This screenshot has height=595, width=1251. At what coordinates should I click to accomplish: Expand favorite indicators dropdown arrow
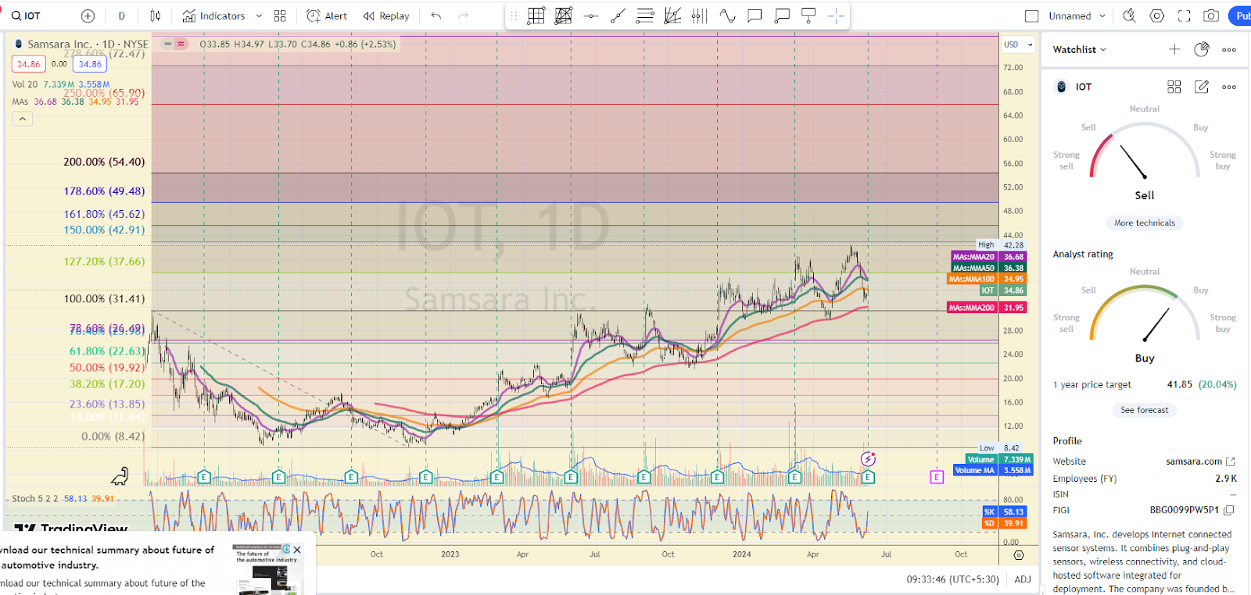pos(259,16)
